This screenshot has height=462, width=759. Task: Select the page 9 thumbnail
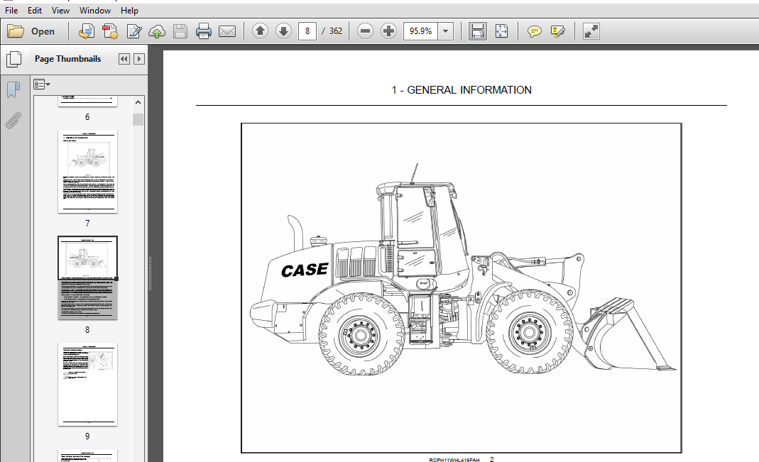point(87,384)
